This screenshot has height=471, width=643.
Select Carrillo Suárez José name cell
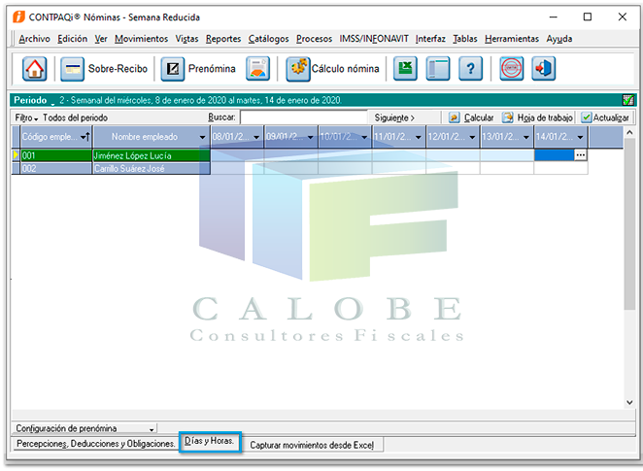click(x=152, y=168)
